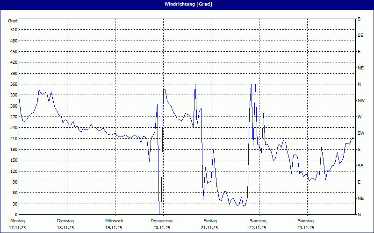Click the 30 value on the y-axis
This screenshot has height=233, width=374.
tap(14, 204)
